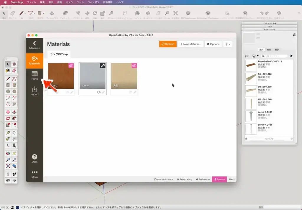
Task: Select the Make Component tool in left palette
Action: (x=14, y=64)
